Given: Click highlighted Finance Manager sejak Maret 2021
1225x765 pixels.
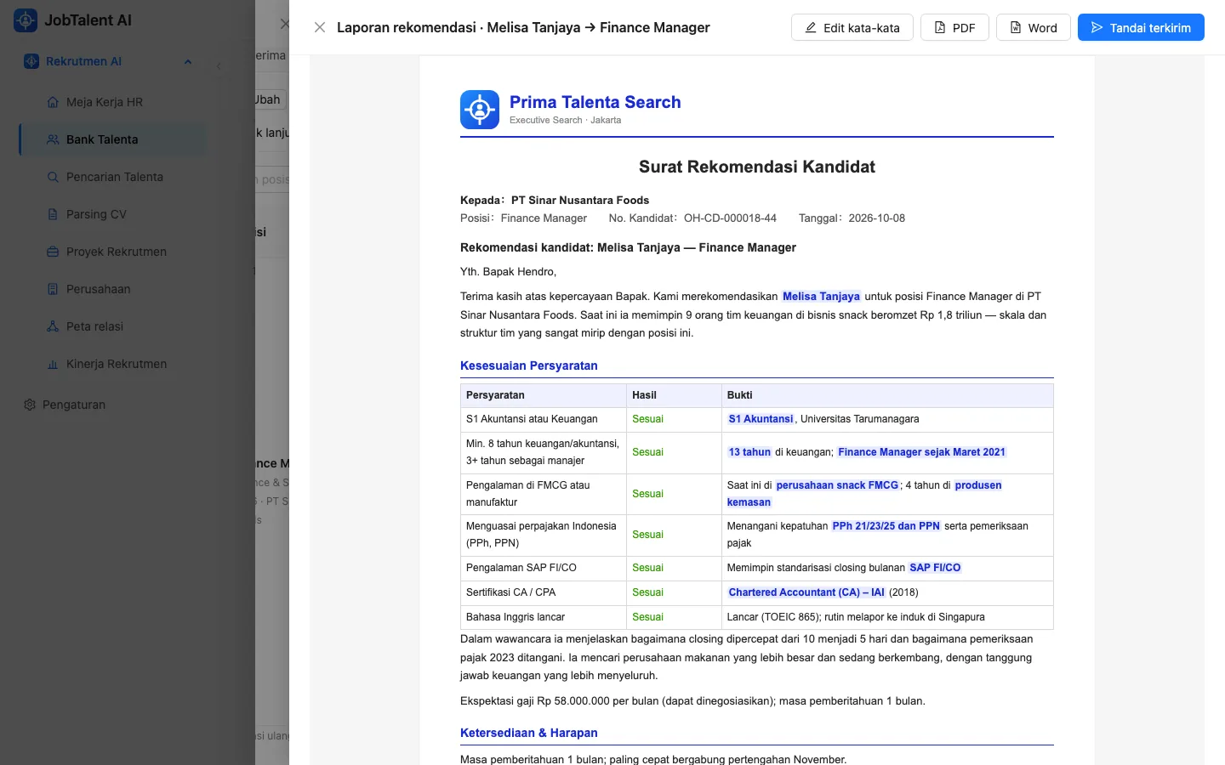Looking at the screenshot, I should (x=921, y=452).
